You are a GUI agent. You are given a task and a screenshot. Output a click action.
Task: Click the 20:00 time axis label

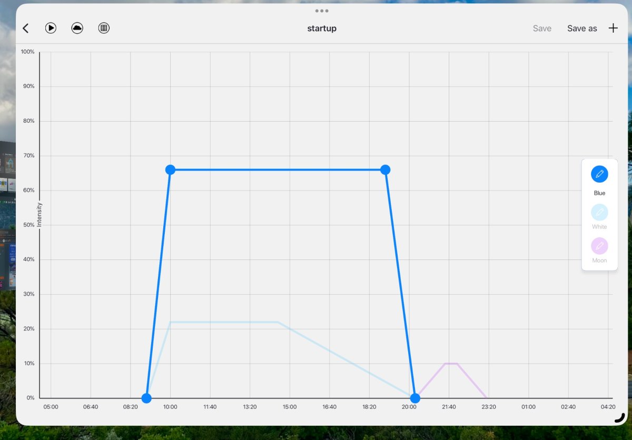tap(409, 407)
